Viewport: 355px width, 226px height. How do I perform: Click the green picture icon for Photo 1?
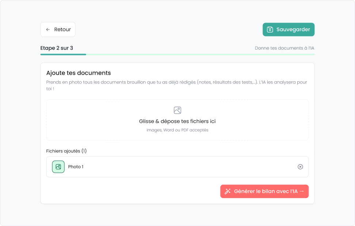tap(58, 167)
